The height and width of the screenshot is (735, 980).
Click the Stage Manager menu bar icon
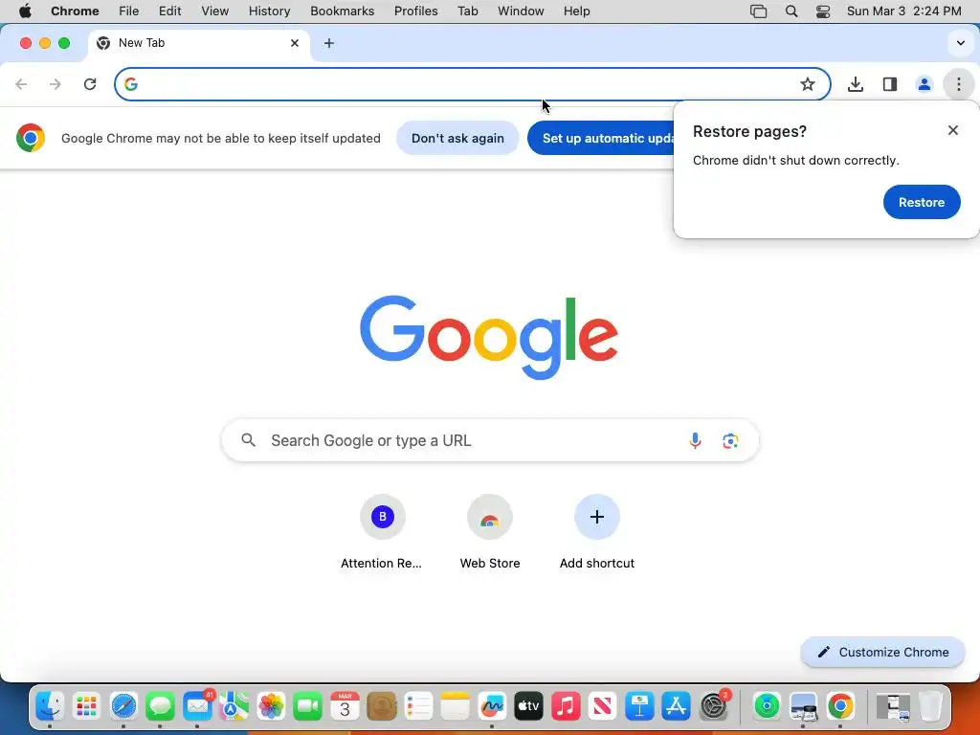point(758,11)
